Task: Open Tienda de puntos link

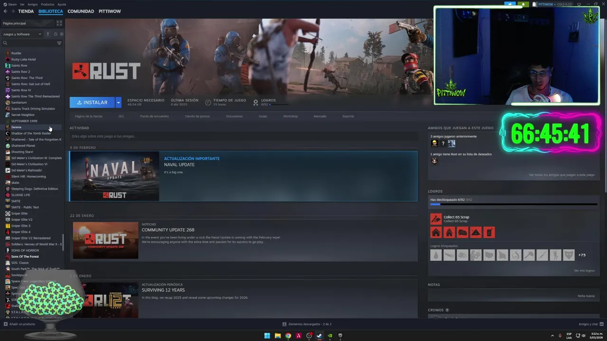Action: tap(197, 116)
